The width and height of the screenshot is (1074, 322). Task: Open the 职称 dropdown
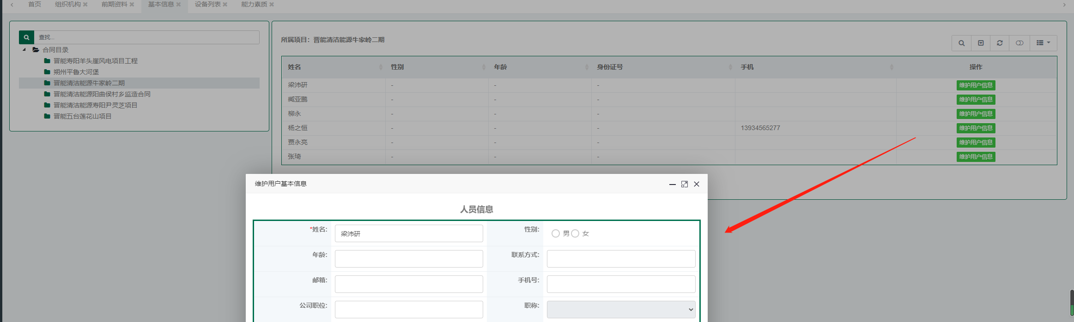pyautogui.click(x=621, y=310)
